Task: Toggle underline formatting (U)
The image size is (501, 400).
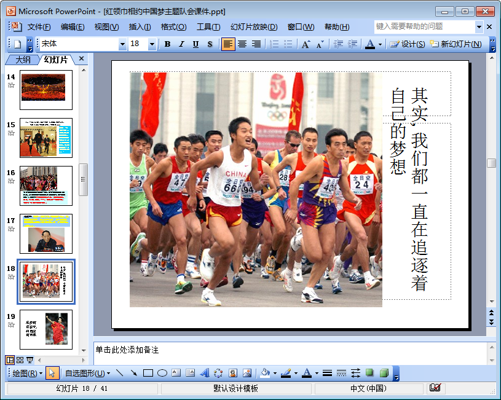Action: 195,44
